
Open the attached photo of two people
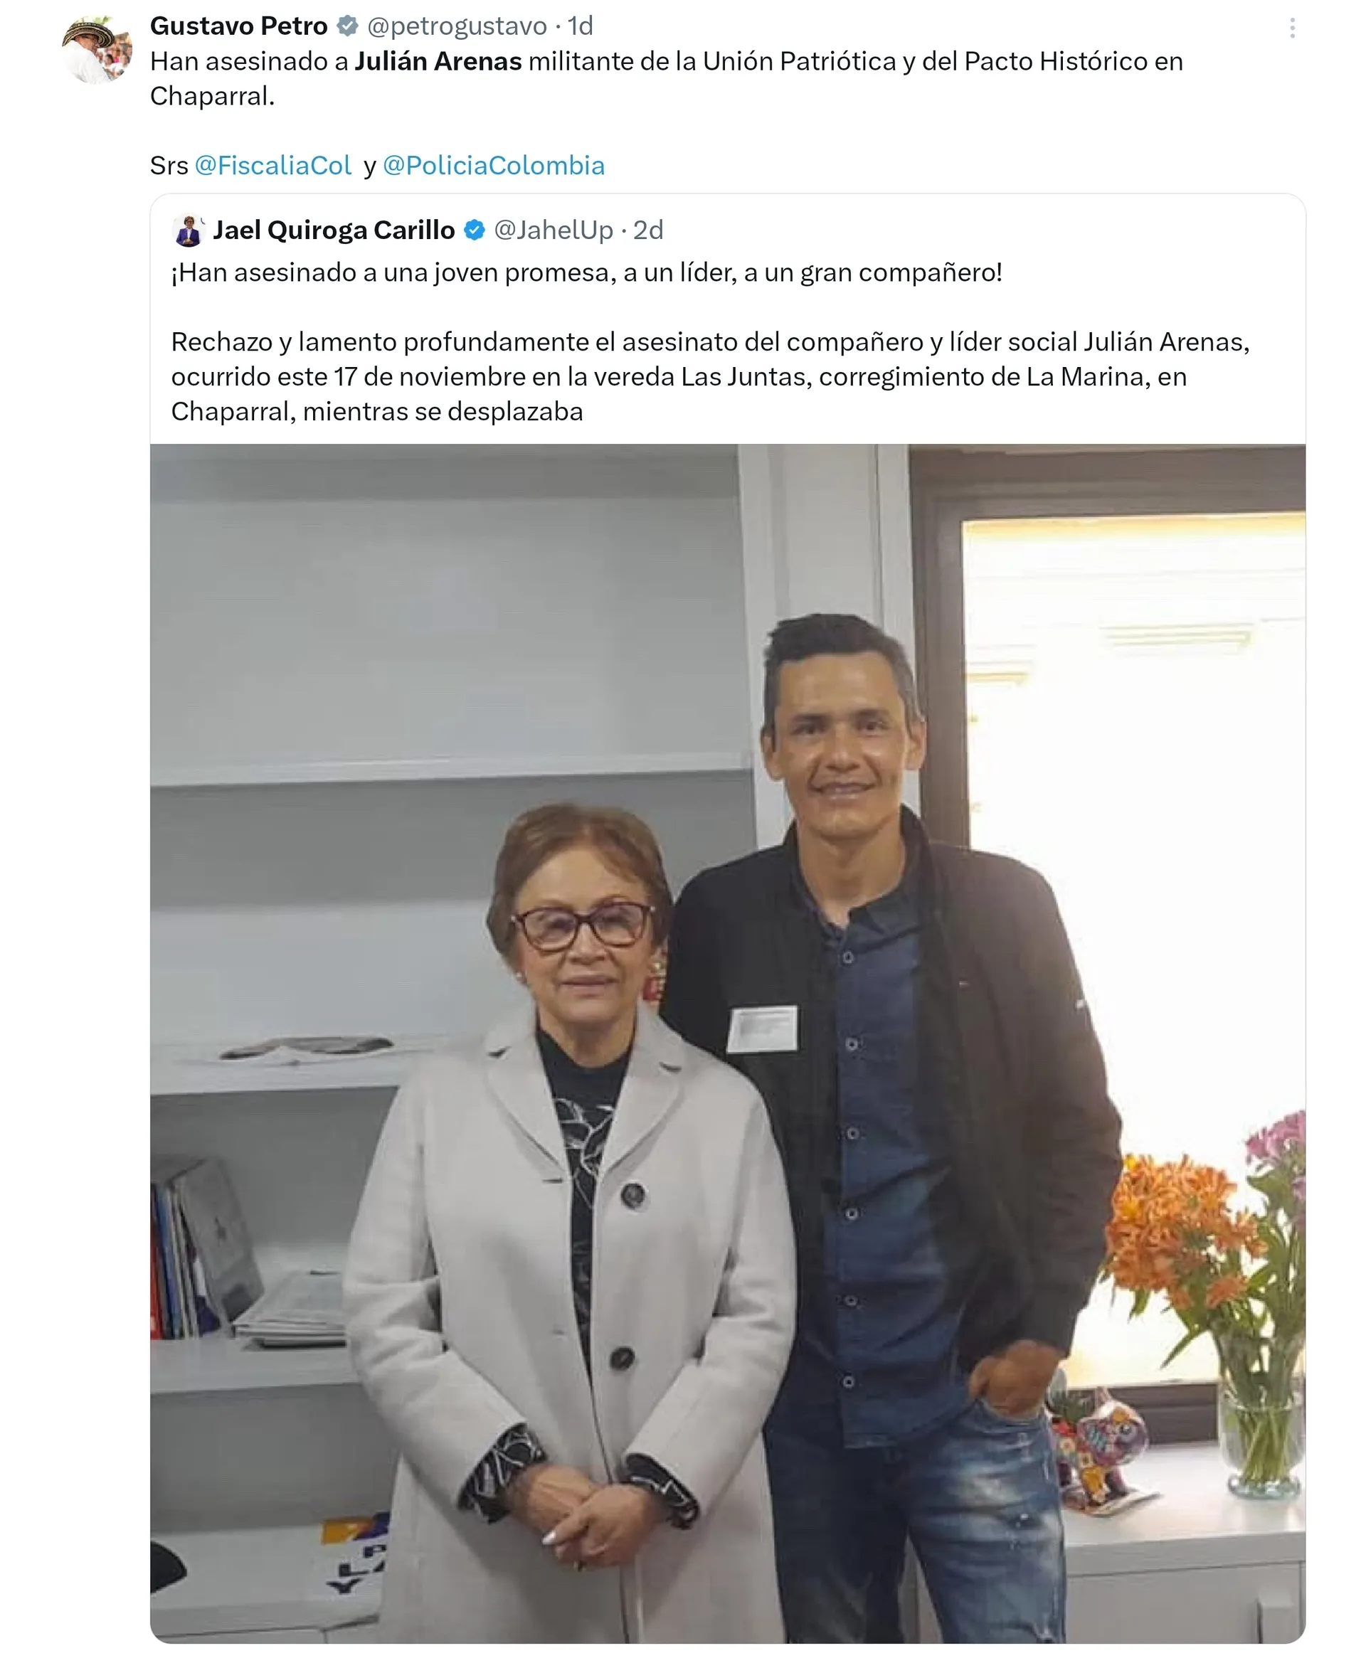tap(728, 1043)
